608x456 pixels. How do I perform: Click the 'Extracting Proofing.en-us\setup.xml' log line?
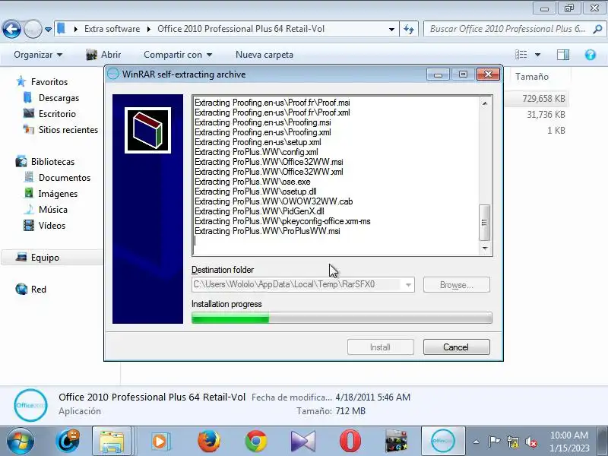click(258, 142)
